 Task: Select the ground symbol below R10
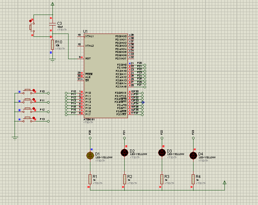pos(52,60)
